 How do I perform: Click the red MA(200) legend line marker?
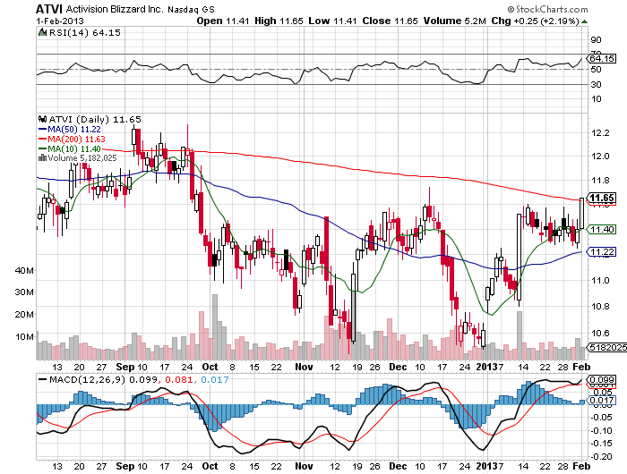41,140
